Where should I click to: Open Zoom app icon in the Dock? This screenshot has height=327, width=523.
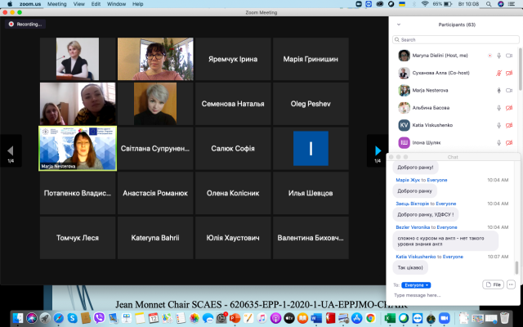pyautogui.click(x=444, y=318)
